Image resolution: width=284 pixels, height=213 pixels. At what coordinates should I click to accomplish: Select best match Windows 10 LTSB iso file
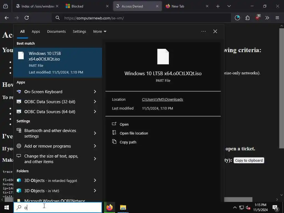(58, 63)
